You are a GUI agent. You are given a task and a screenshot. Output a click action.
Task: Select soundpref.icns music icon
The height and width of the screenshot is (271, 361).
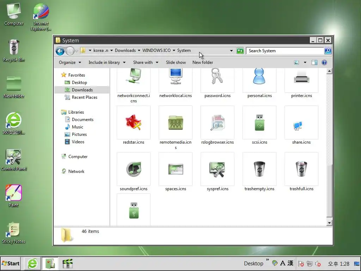[x=134, y=169]
